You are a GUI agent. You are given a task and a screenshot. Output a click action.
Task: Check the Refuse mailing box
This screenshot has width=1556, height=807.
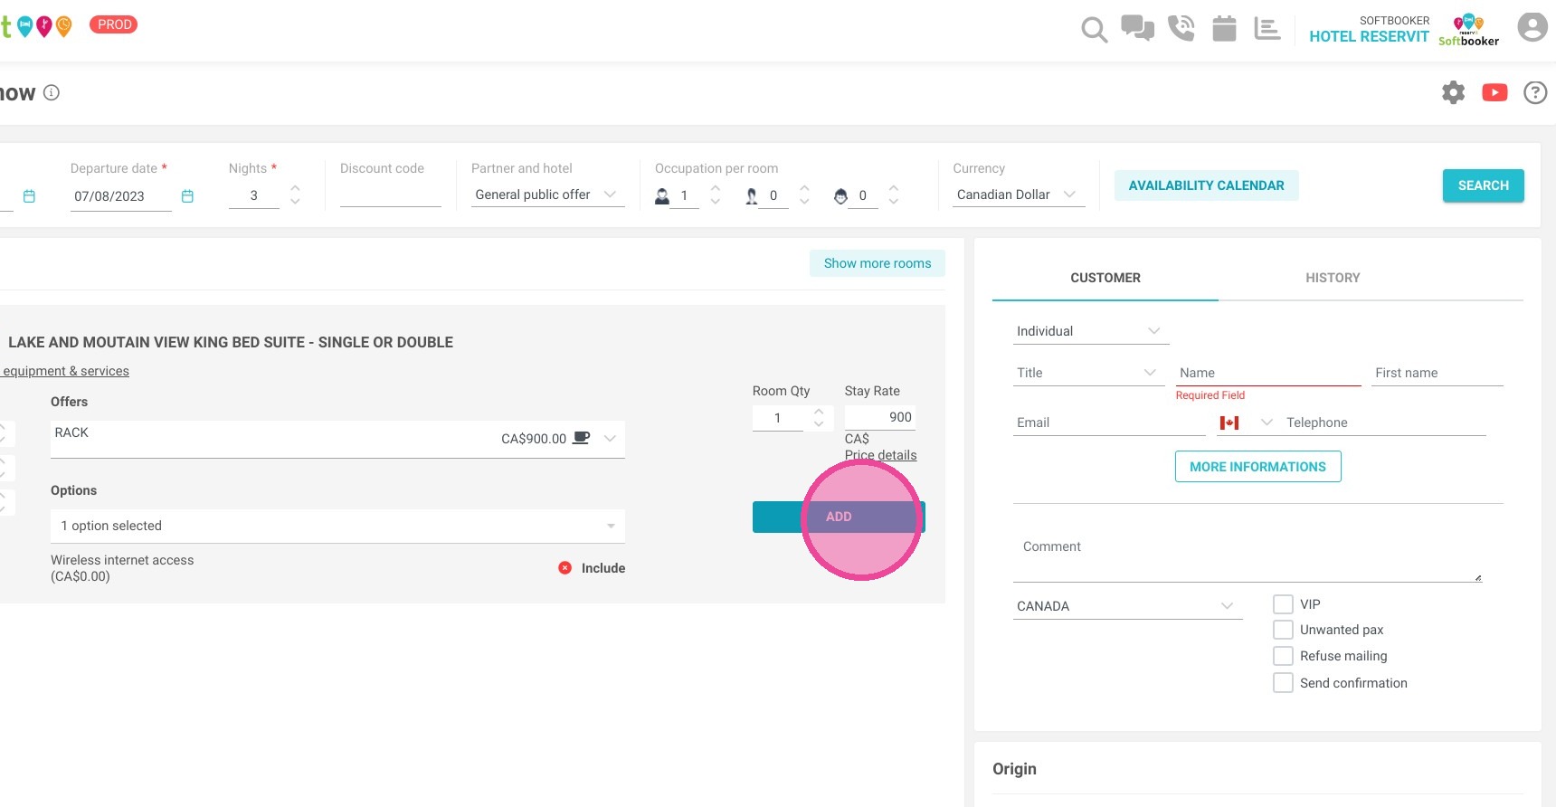click(x=1283, y=656)
